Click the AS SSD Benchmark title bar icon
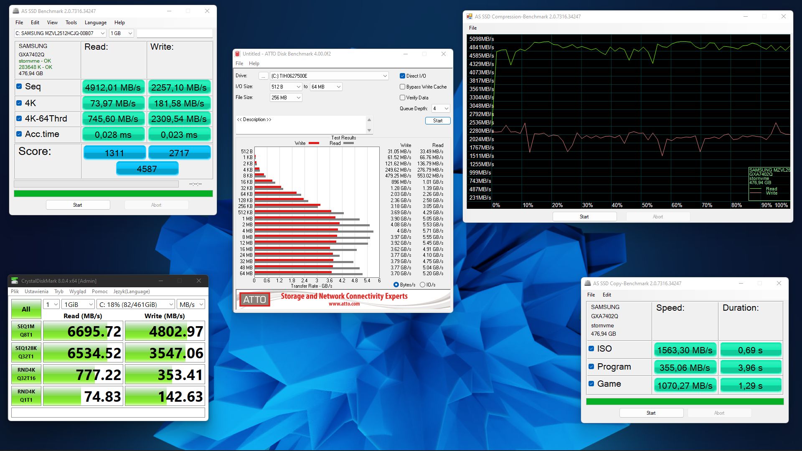The width and height of the screenshot is (802, 451). point(16,11)
